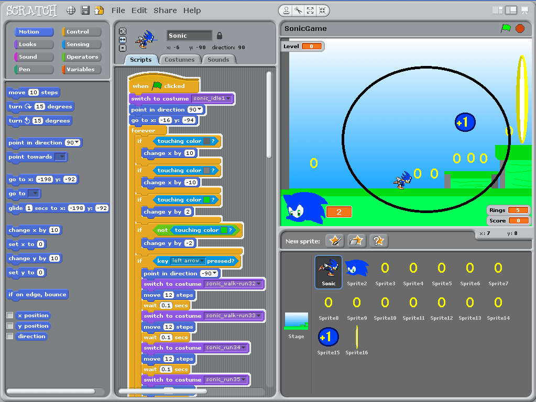Click the green touching color swatch

(x=207, y=200)
